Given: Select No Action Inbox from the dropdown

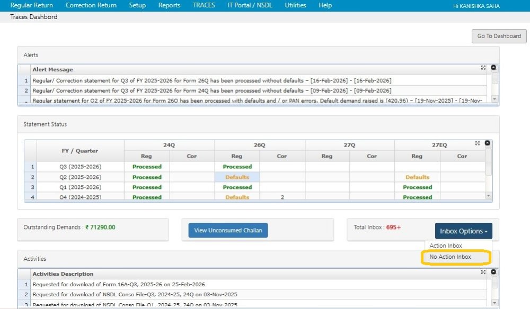Looking at the screenshot, I should click(455, 257).
